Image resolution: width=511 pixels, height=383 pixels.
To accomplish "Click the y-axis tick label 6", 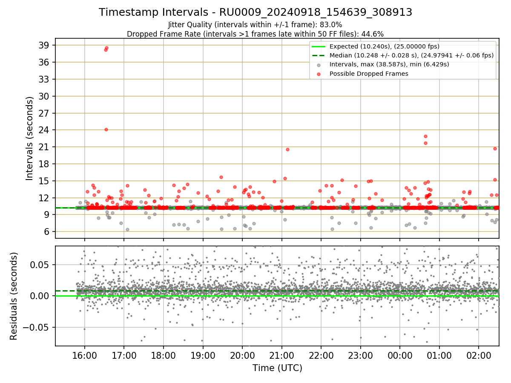I will coord(46,232).
